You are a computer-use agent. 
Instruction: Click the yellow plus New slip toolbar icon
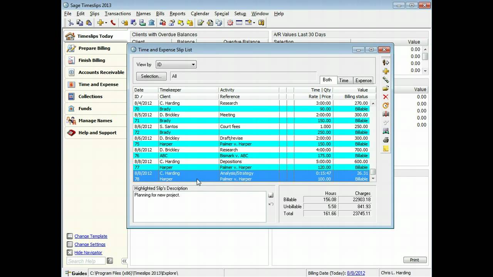[100, 23]
